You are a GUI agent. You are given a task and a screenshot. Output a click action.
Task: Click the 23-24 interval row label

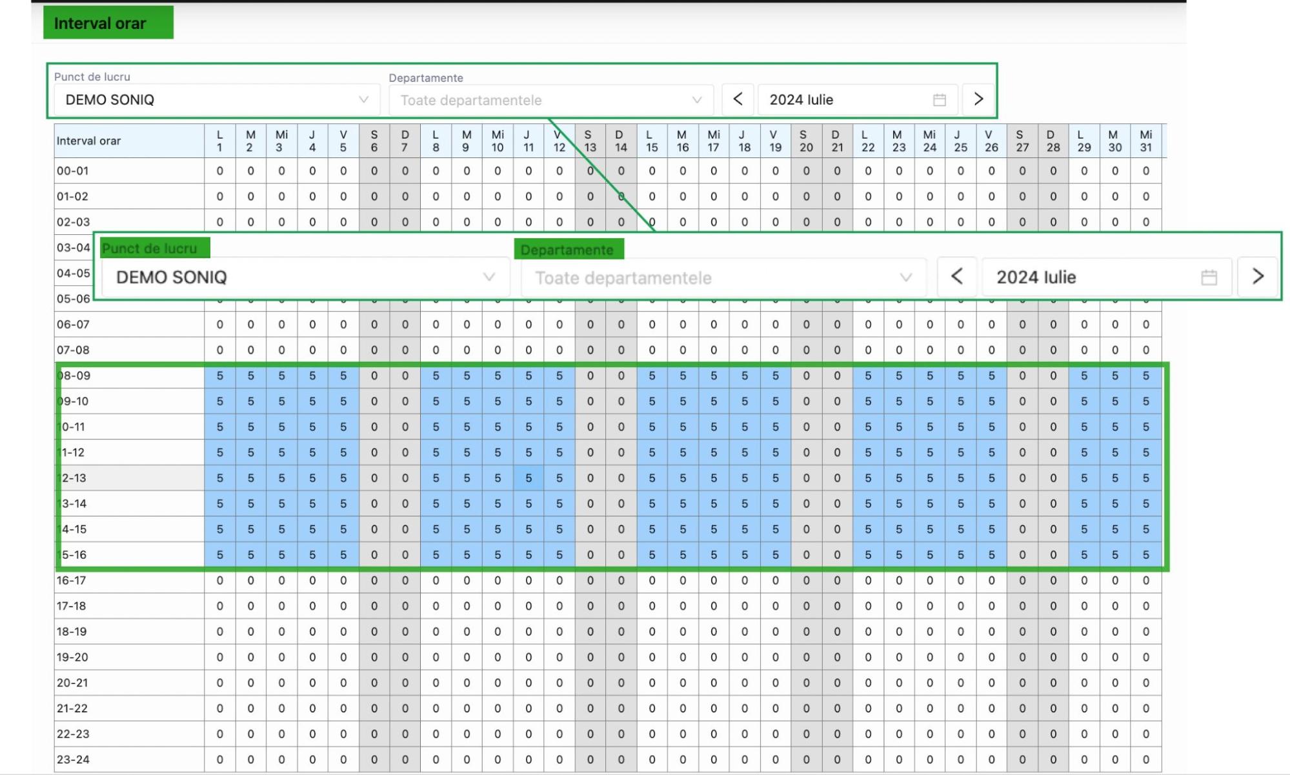pos(129,760)
